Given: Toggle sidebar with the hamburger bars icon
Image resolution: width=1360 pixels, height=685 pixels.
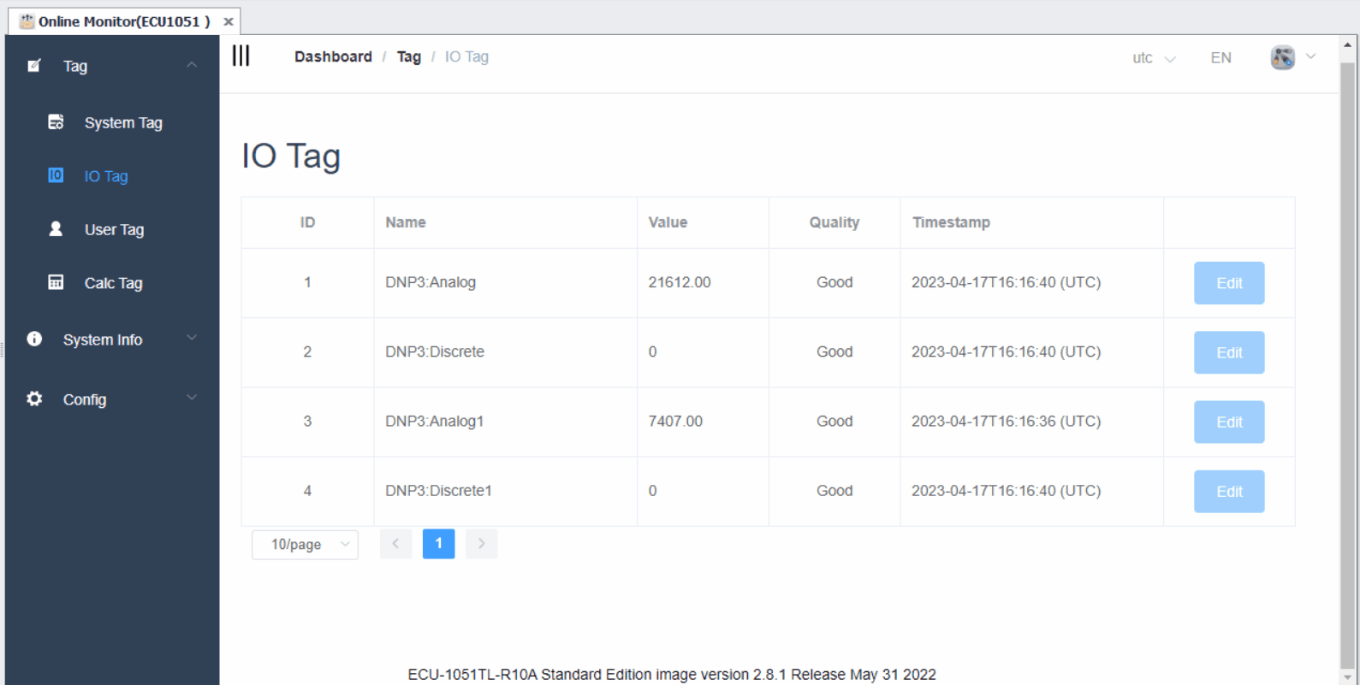Looking at the screenshot, I should tap(241, 56).
